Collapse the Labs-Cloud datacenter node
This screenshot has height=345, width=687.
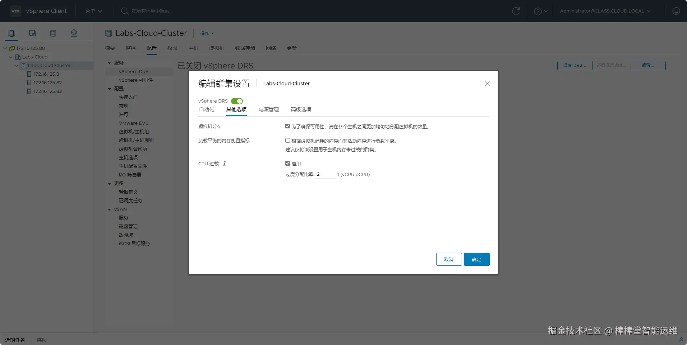click(11, 57)
